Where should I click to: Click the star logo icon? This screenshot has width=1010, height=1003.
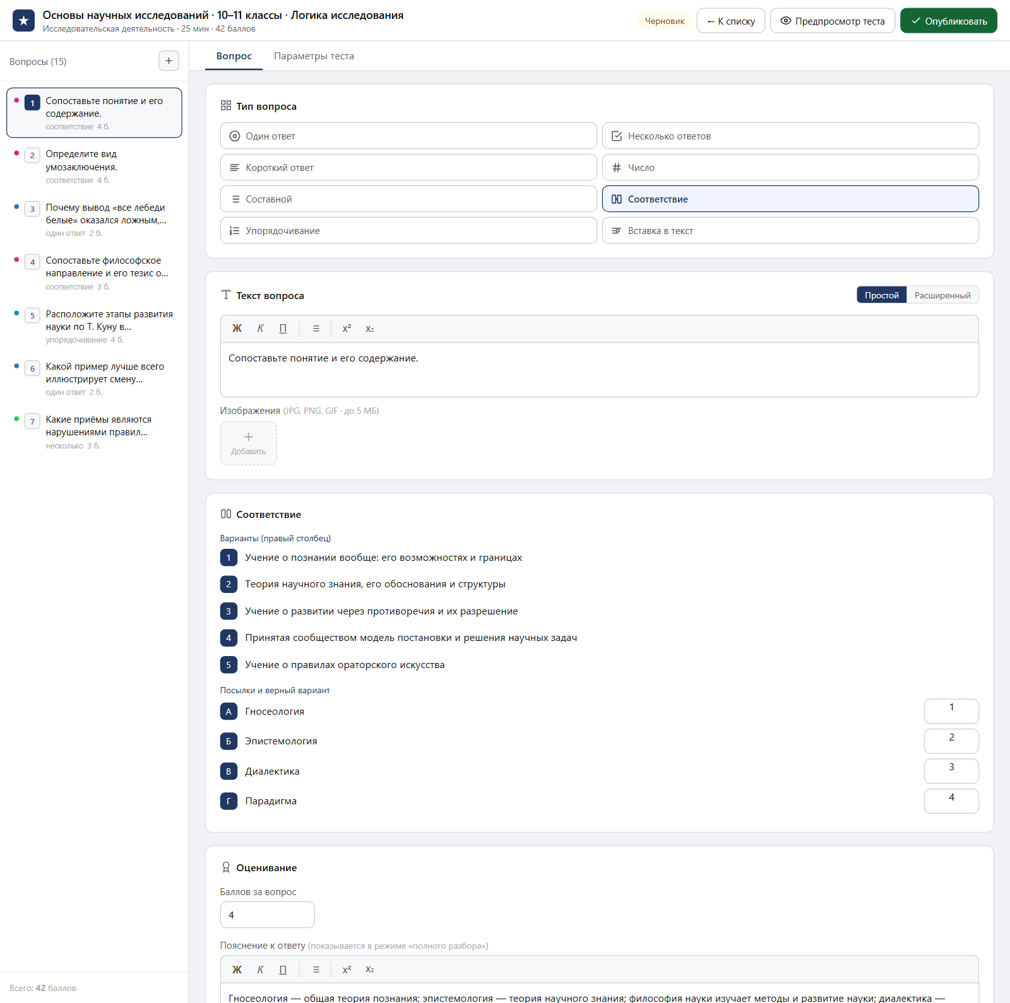click(x=23, y=21)
